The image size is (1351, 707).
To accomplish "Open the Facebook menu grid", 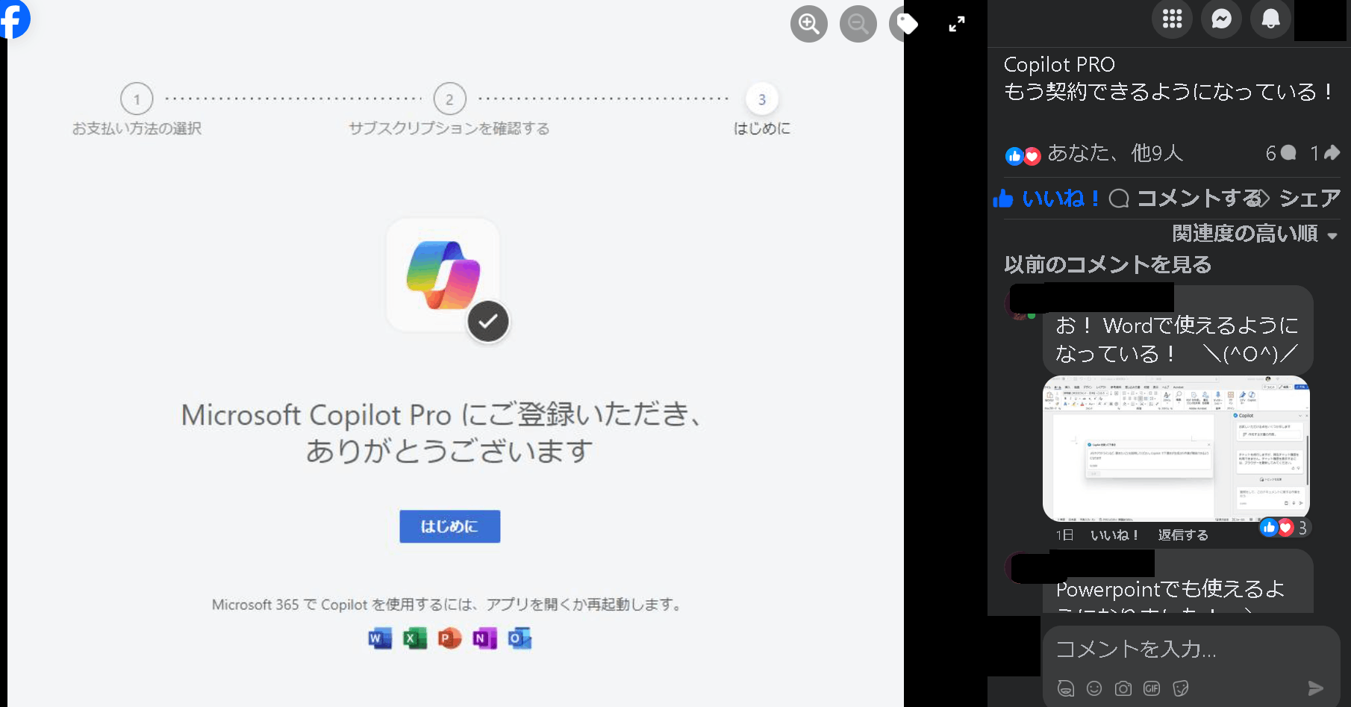I will (x=1172, y=19).
